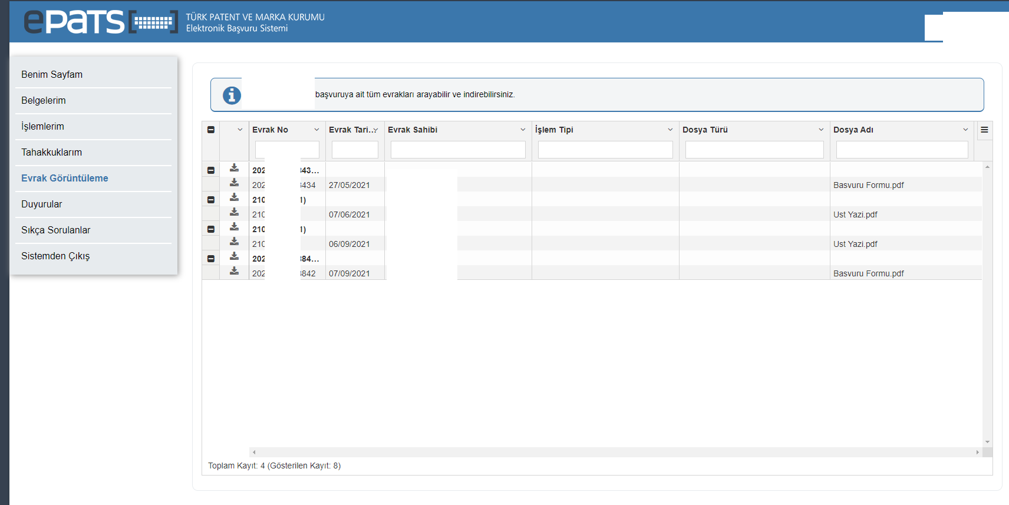
Task: Download the group above the 07/06/2021 row
Action: click(x=234, y=197)
